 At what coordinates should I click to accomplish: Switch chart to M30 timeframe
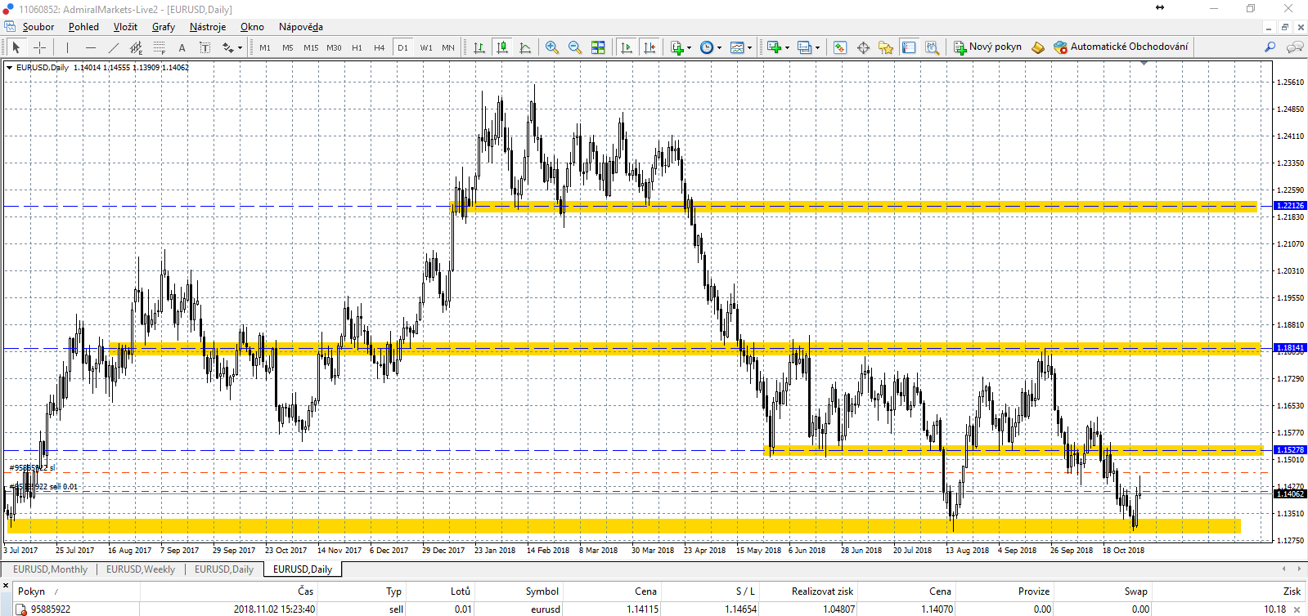coord(334,47)
